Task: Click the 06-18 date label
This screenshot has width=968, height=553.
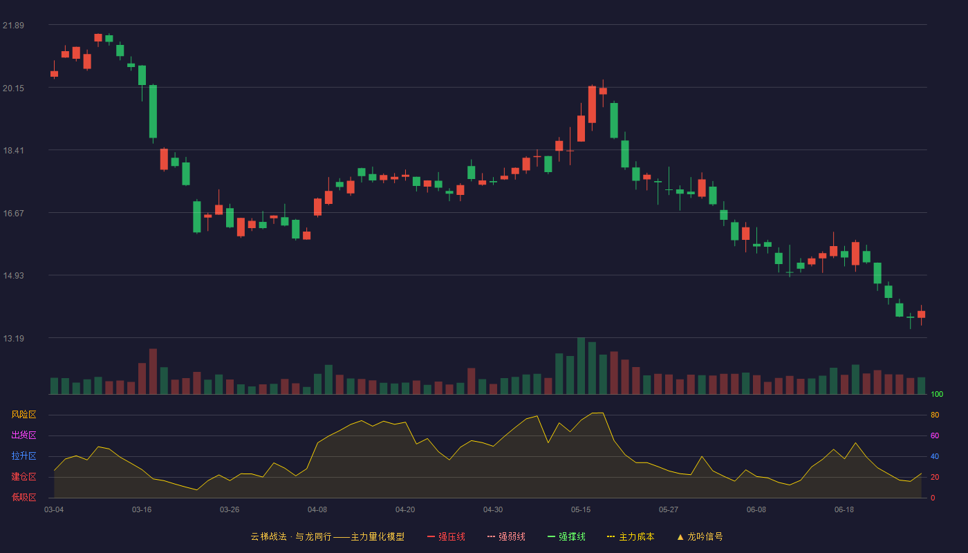Action: (x=844, y=509)
